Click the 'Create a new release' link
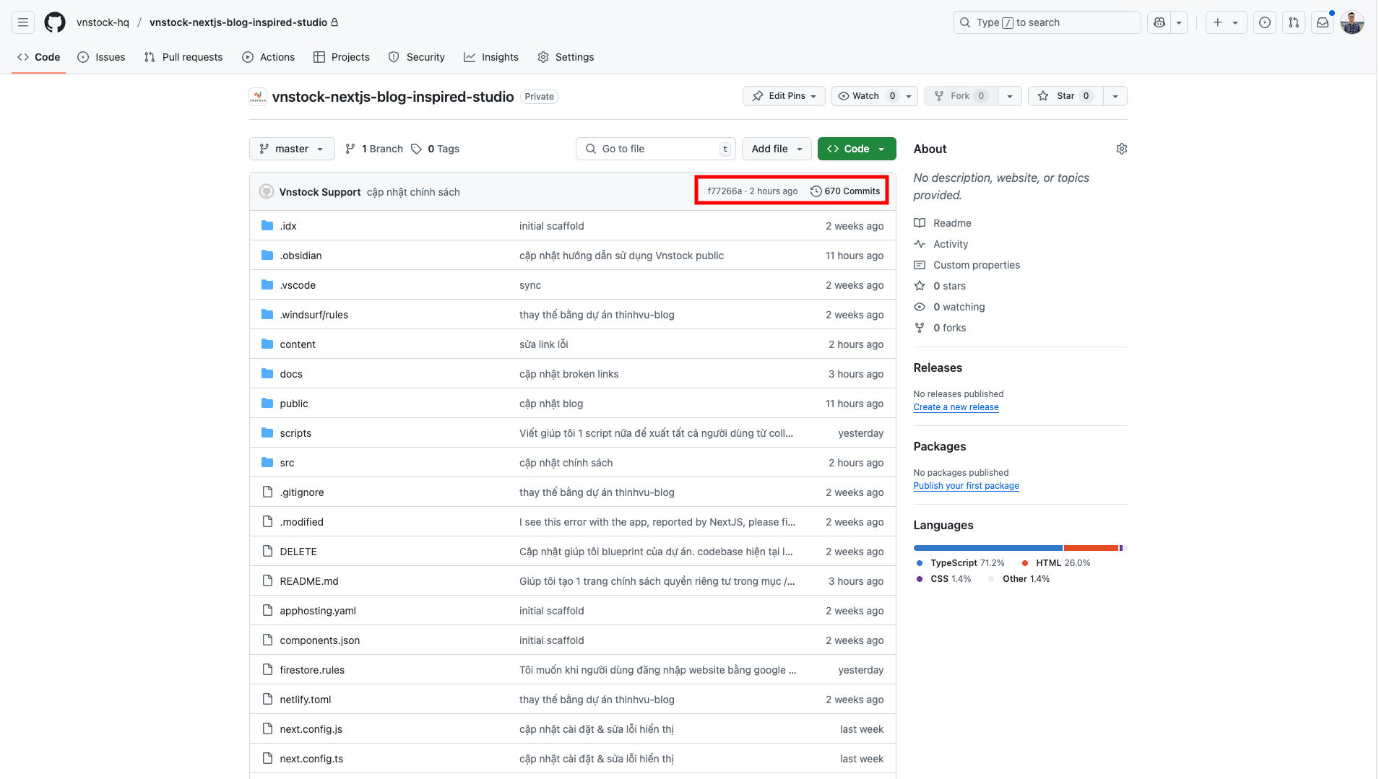The width and height of the screenshot is (1379, 779). (x=956, y=407)
